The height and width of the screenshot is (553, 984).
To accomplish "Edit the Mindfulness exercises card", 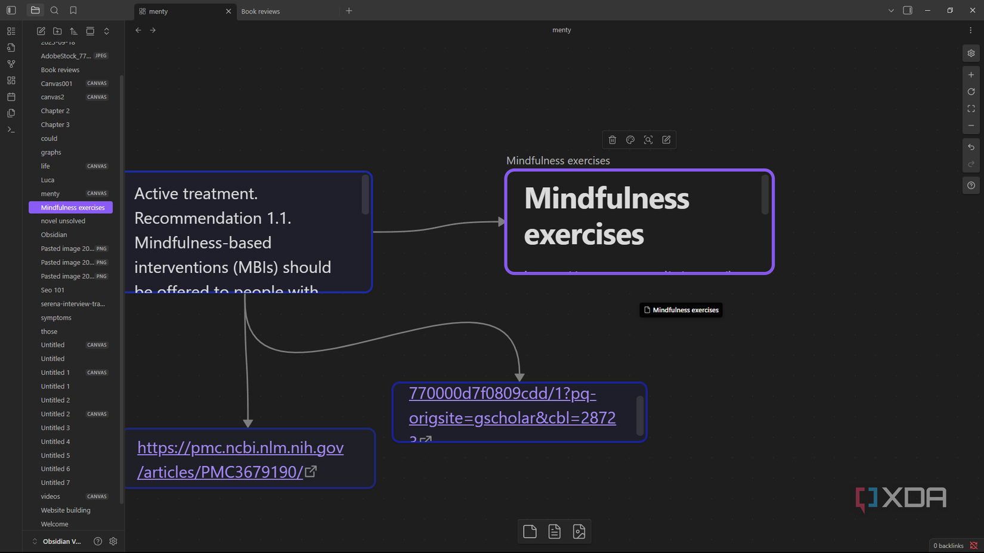I will click(666, 139).
